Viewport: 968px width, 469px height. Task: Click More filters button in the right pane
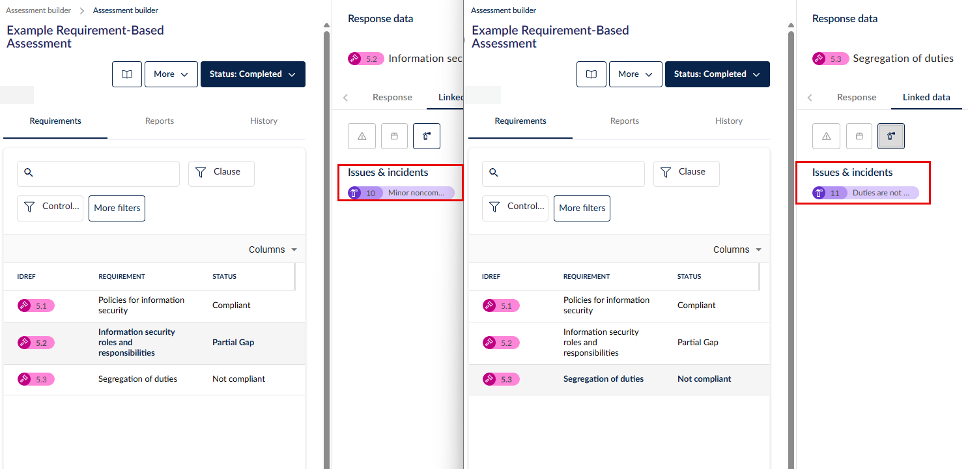click(x=582, y=208)
